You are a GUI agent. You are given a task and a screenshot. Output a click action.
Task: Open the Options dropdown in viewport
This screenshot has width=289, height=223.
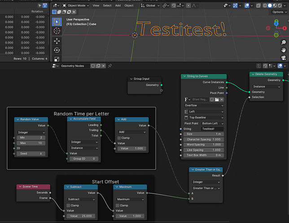[x=280, y=12]
